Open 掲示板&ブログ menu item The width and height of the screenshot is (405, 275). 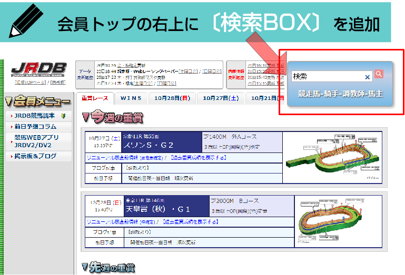(39, 156)
